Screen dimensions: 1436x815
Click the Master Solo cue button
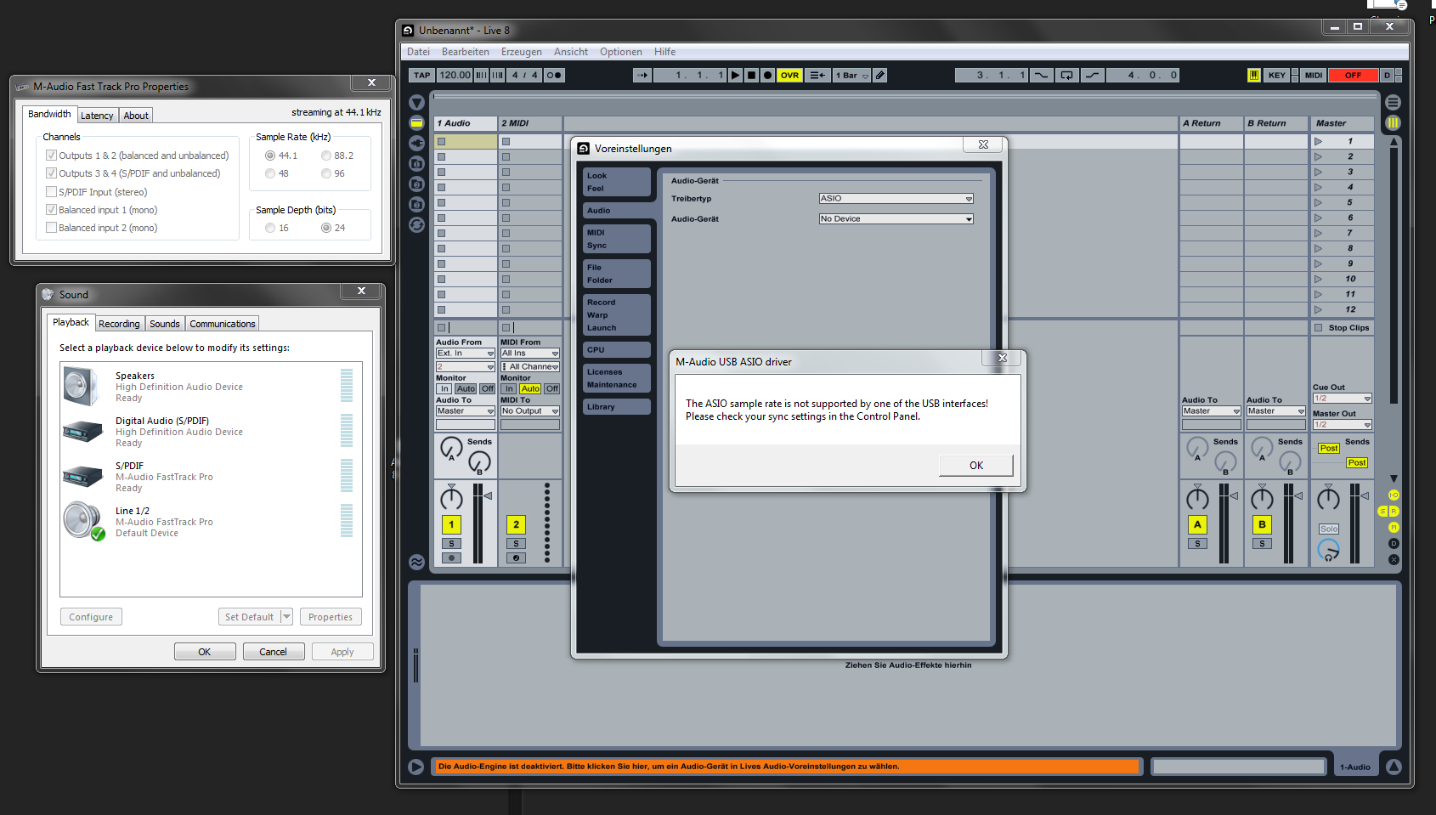(x=1329, y=529)
